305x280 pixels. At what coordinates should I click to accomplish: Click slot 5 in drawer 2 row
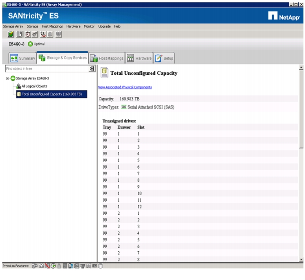point(138,240)
